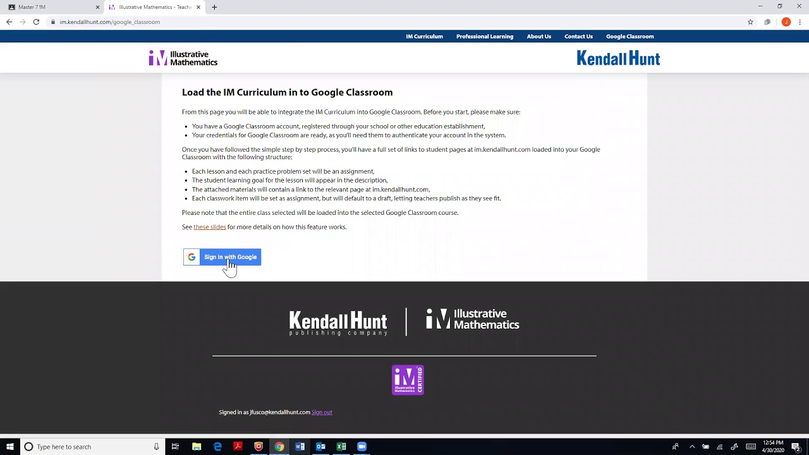Show hidden system tray icons
The width and height of the screenshot is (809, 455).
point(692,447)
